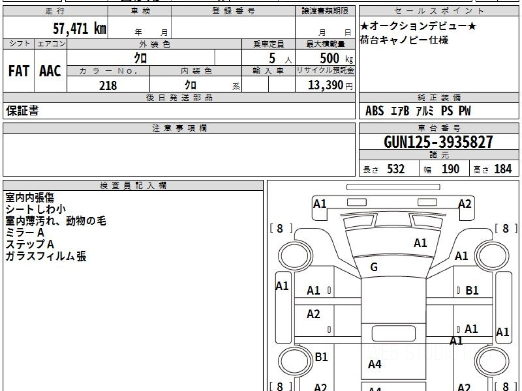The width and height of the screenshot is (522, 391).
Task: Click the 乗車定員 header
Action: click(x=268, y=44)
